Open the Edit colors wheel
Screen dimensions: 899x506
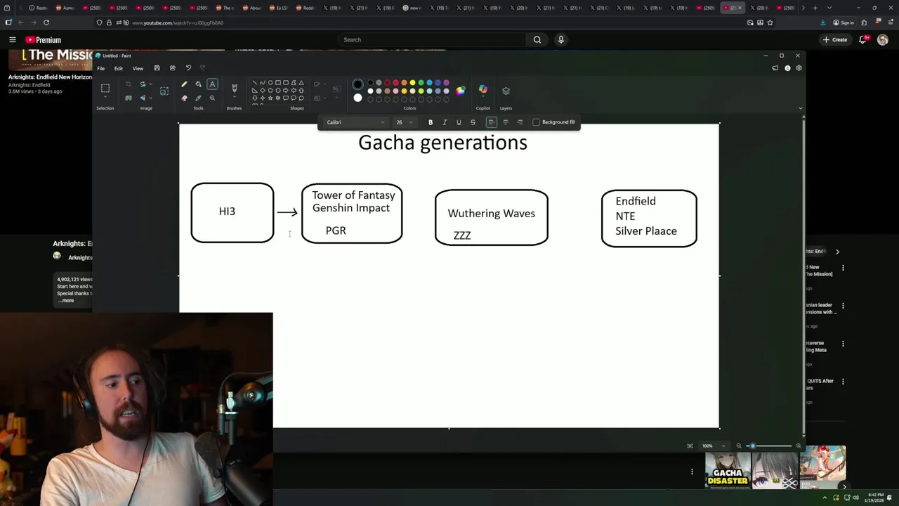tap(460, 91)
